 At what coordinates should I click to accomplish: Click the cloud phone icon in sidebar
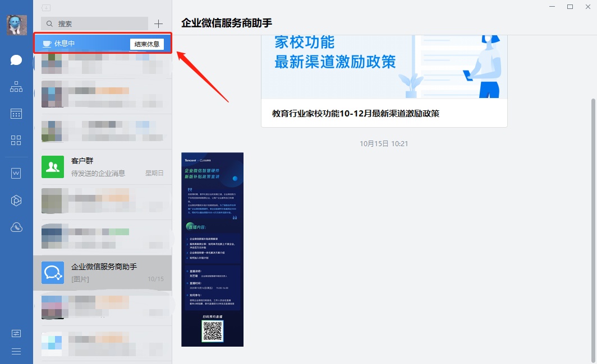(x=16, y=227)
